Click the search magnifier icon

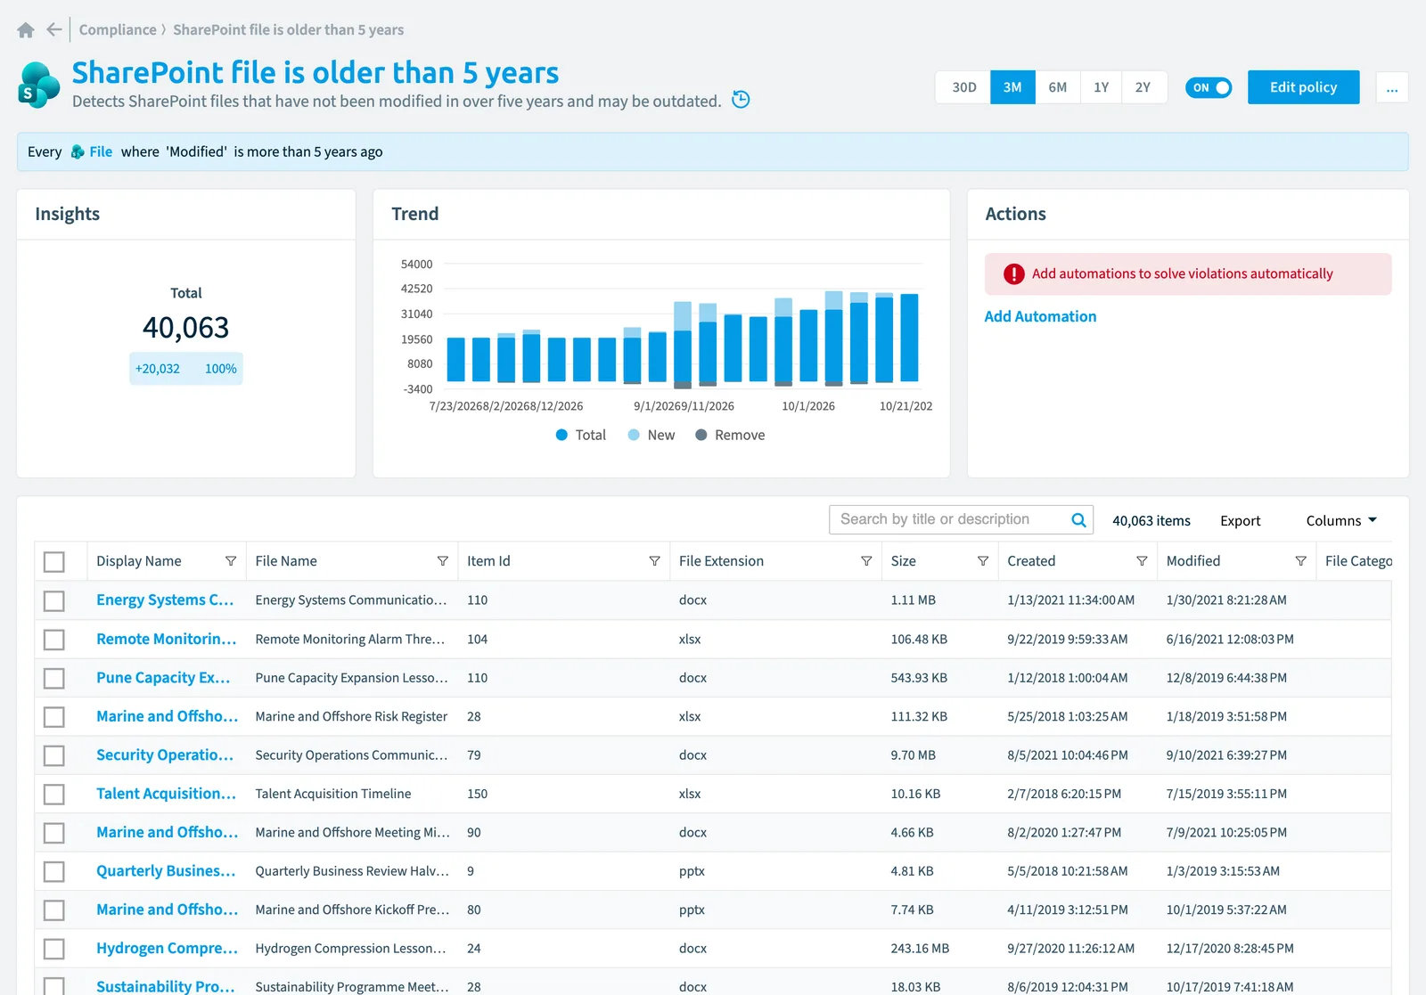click(1078, 520)
